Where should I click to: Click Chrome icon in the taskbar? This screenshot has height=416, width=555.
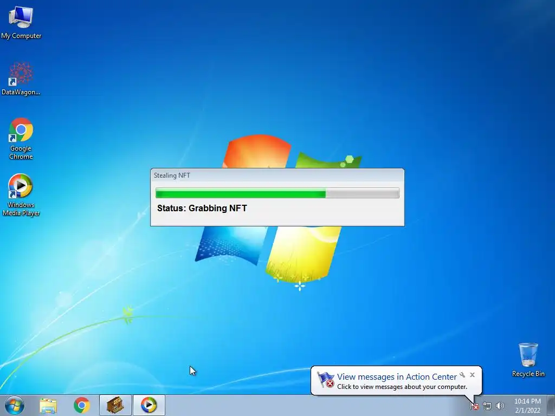(x=82, y=405)
